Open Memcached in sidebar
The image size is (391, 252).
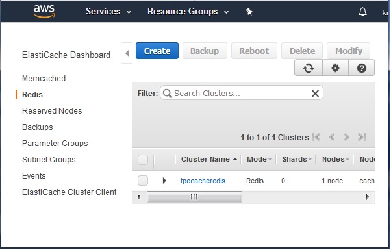(x=44, y=79)
